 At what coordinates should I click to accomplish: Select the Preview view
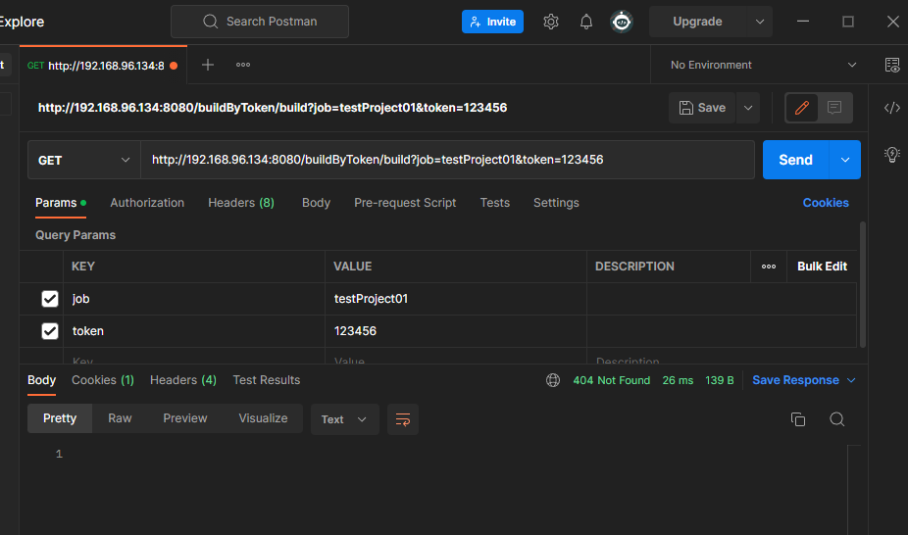click(x=184, y=418)
